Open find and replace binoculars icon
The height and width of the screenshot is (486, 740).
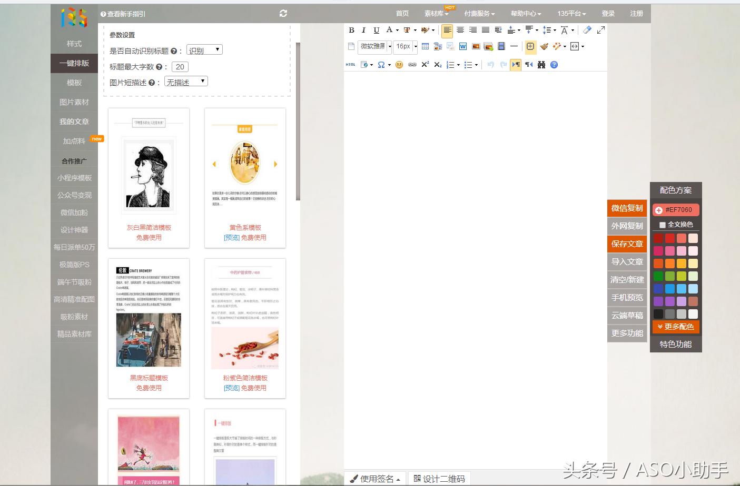(x=541, y=65)
